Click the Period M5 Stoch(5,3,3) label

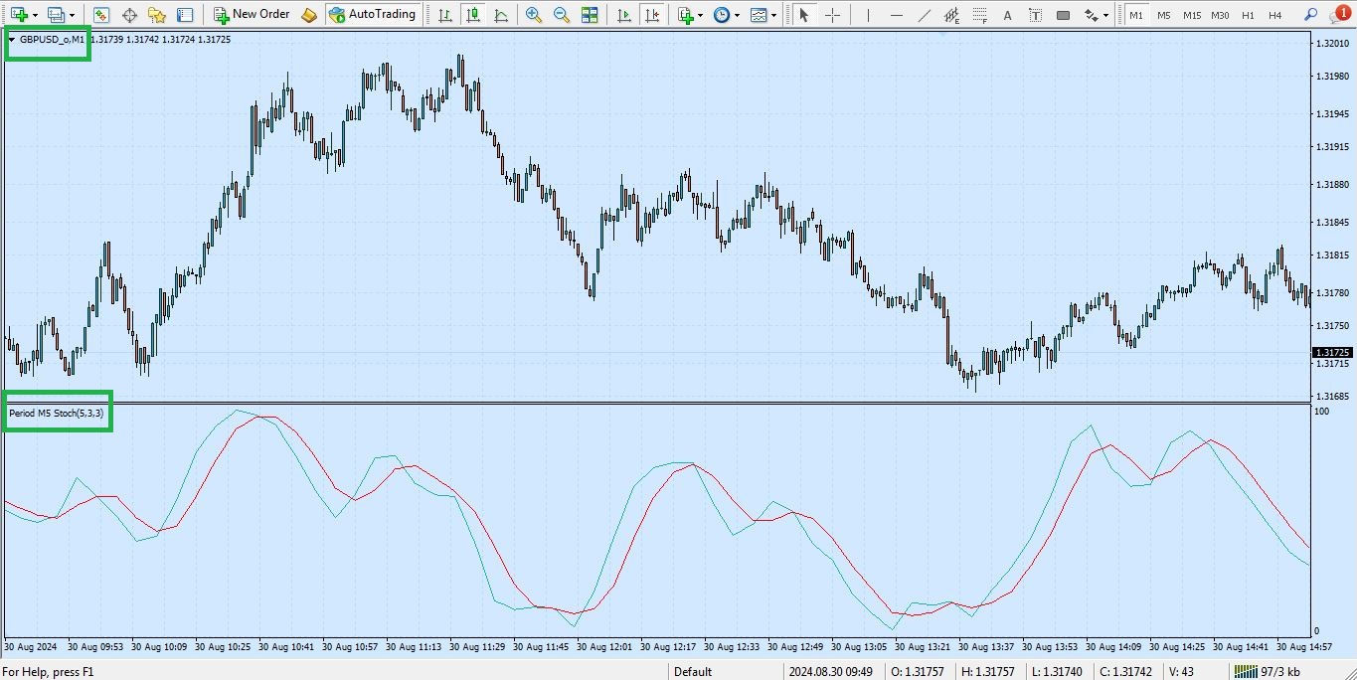(56, 413)
